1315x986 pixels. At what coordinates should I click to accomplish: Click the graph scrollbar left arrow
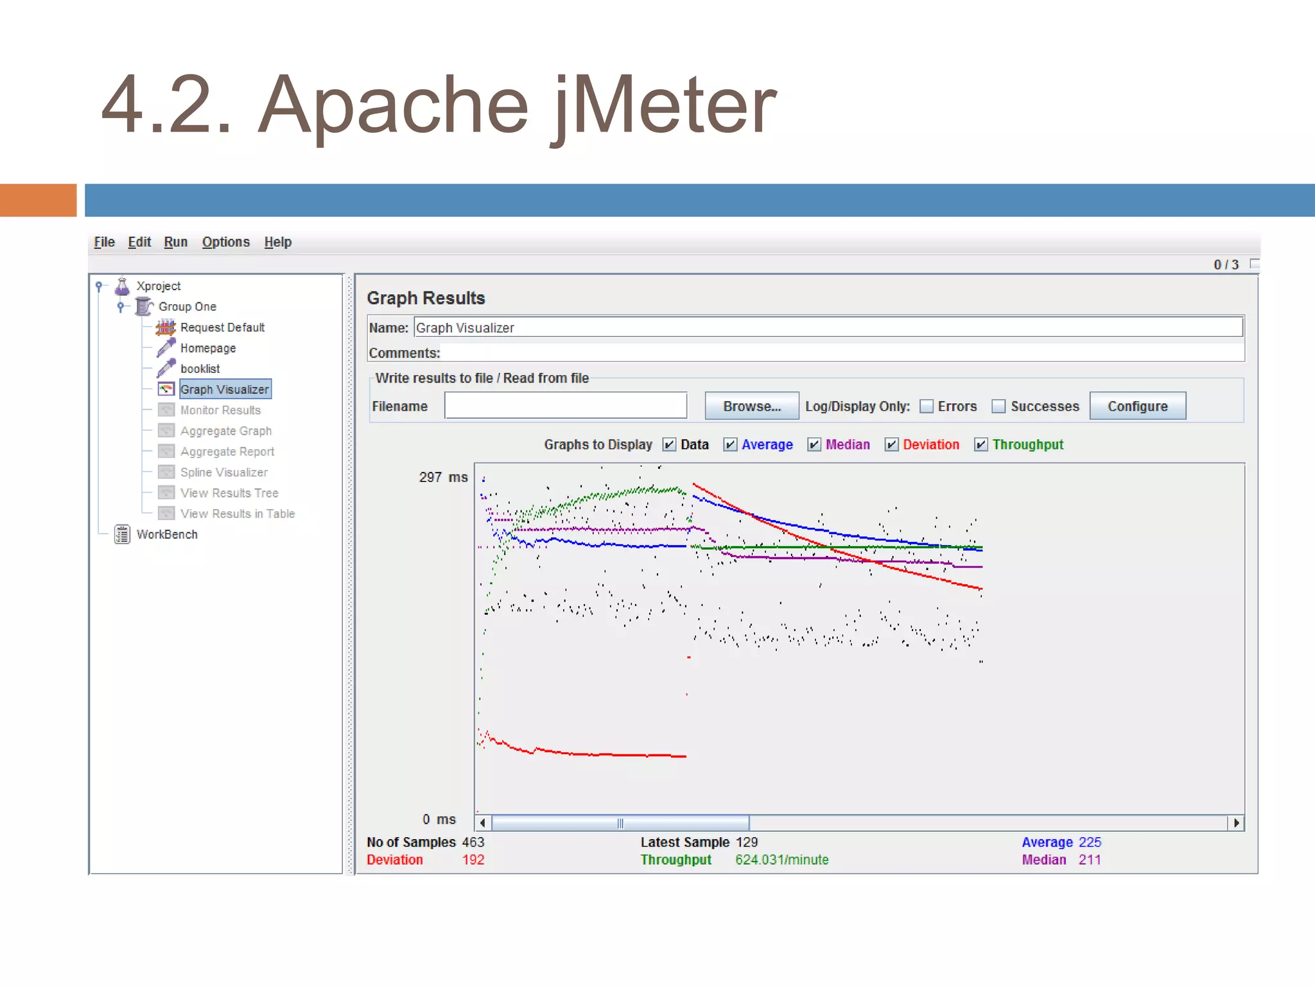point(483,823)
